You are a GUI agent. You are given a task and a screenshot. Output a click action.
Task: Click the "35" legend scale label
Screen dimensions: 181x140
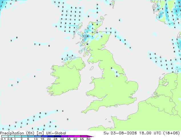(69, 139)
